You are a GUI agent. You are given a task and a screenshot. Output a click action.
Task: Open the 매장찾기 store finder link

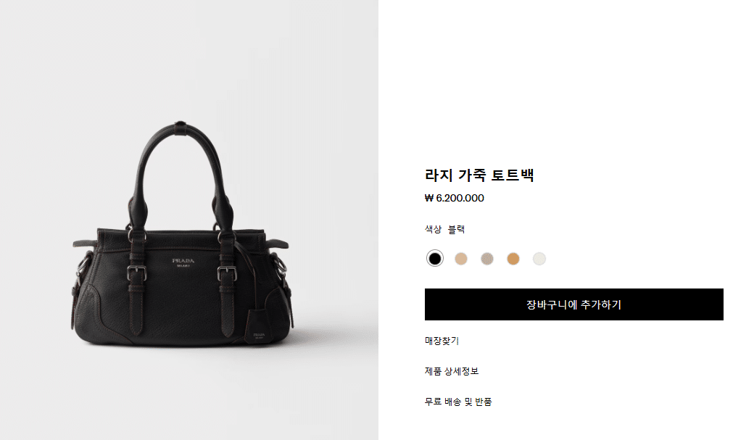[x=442, y=341]
